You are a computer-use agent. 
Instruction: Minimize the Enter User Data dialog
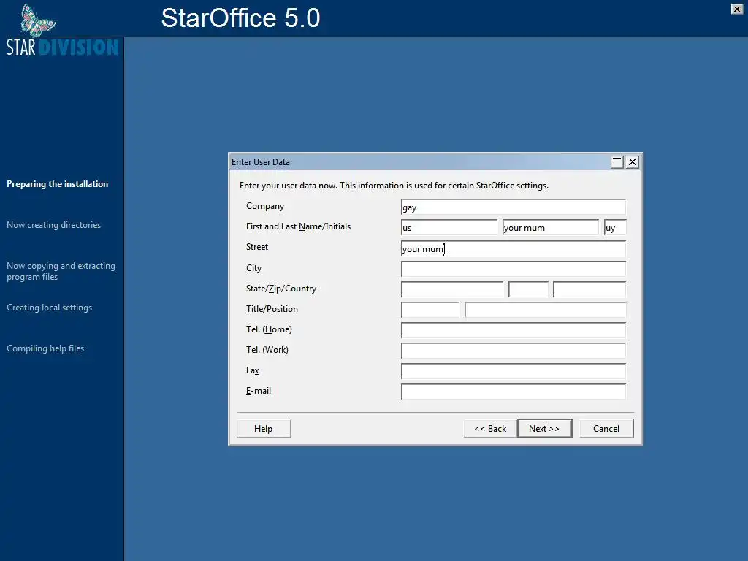pos(617,162)
